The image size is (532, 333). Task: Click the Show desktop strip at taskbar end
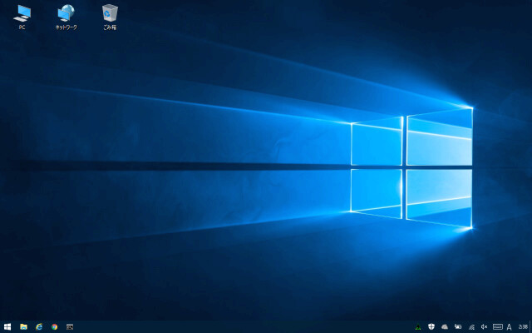[530, 327]
